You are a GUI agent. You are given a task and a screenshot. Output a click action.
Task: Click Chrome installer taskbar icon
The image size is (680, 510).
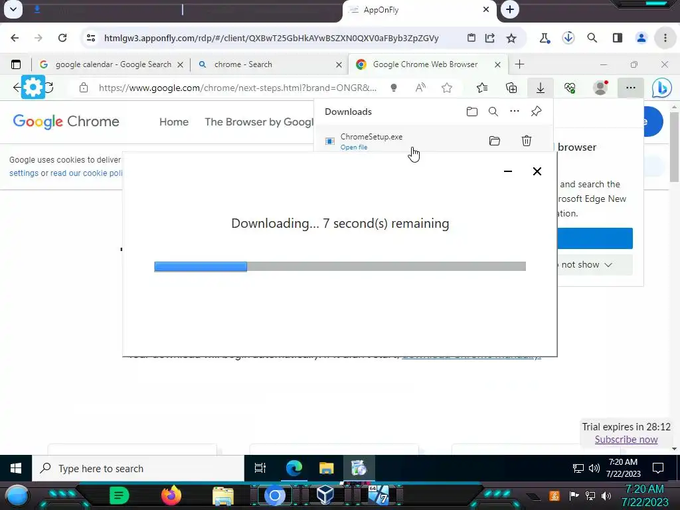tap(359, 468)
